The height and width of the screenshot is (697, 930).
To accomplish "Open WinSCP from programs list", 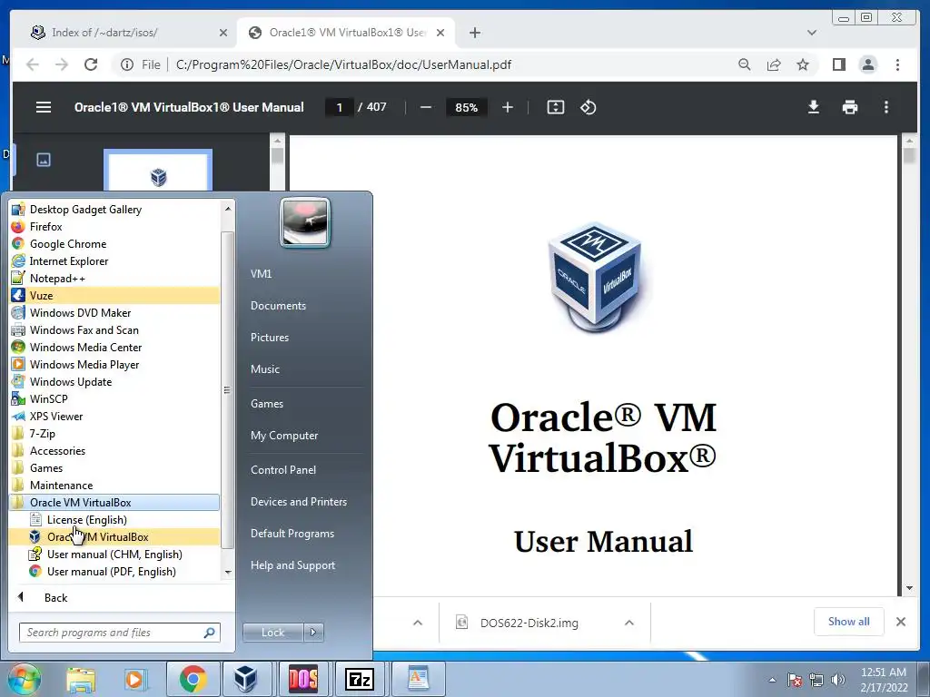I will tap(114, 399).
